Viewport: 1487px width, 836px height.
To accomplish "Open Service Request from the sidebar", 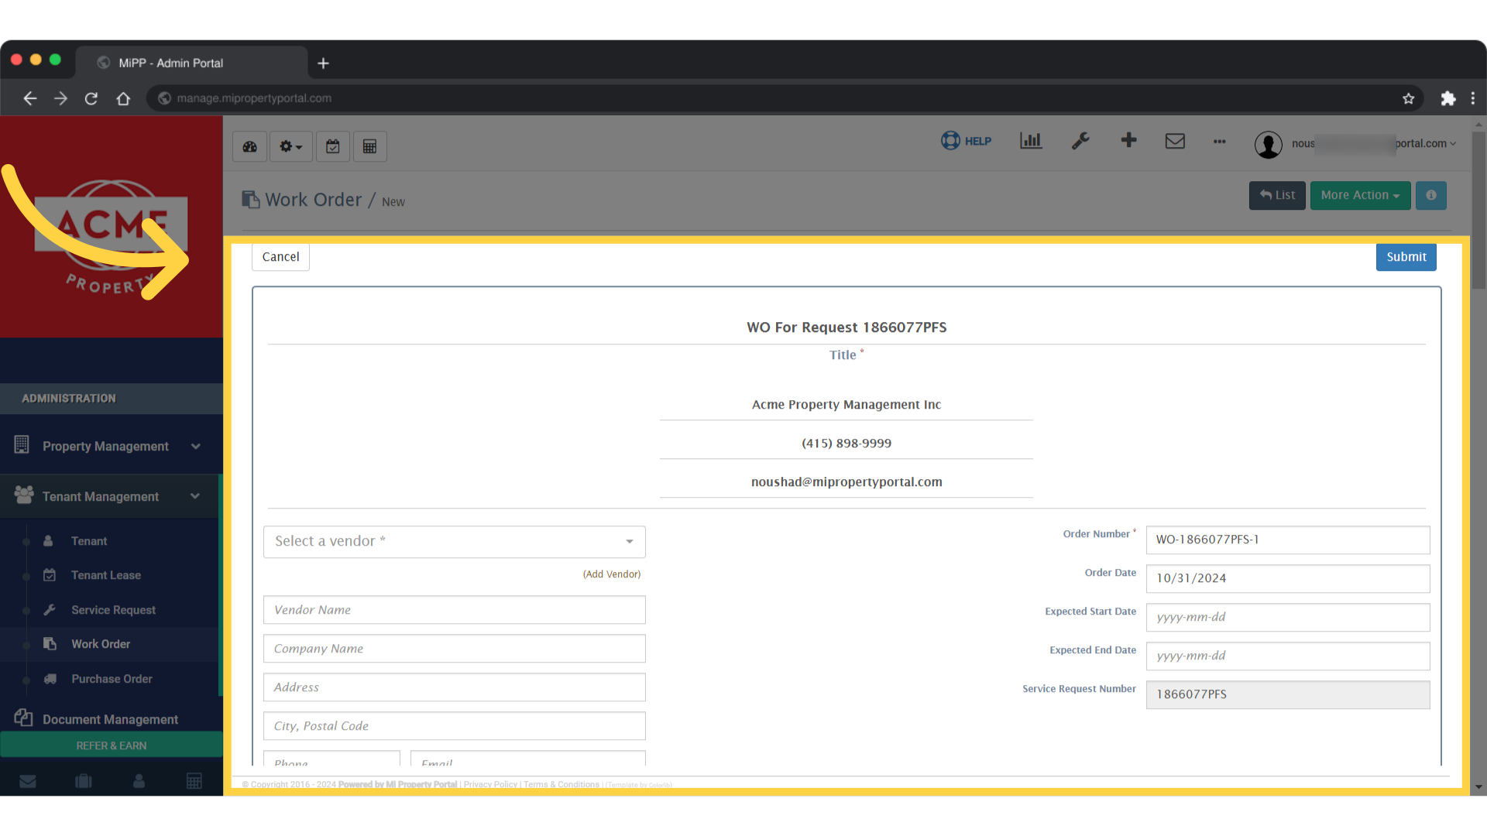I will 113,609.
